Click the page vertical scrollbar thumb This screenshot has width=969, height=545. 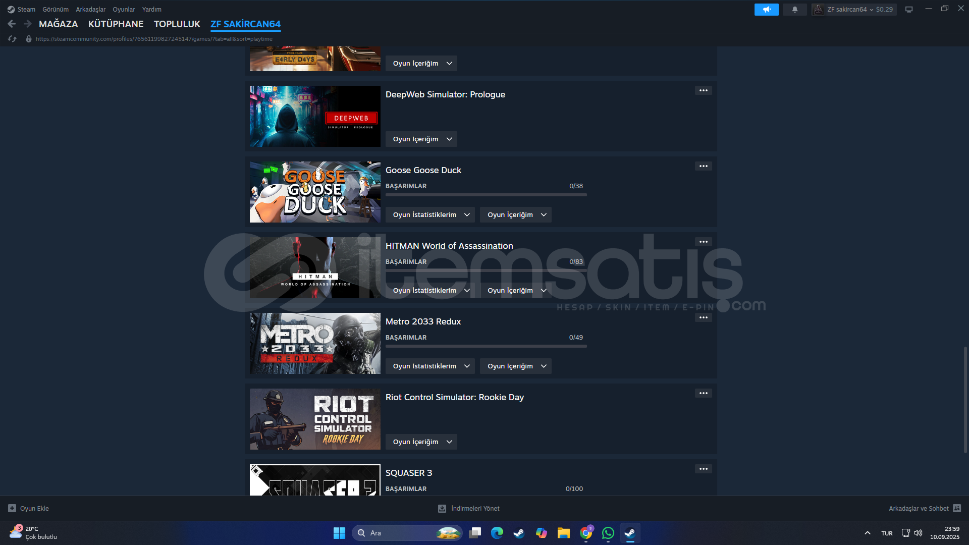click(965, 400)
